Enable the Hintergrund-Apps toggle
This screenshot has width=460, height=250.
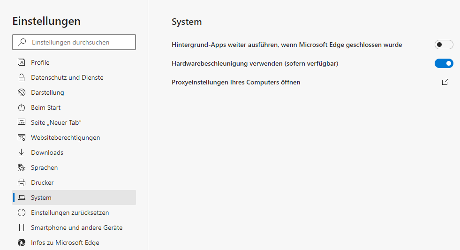(x=444, y=45)
